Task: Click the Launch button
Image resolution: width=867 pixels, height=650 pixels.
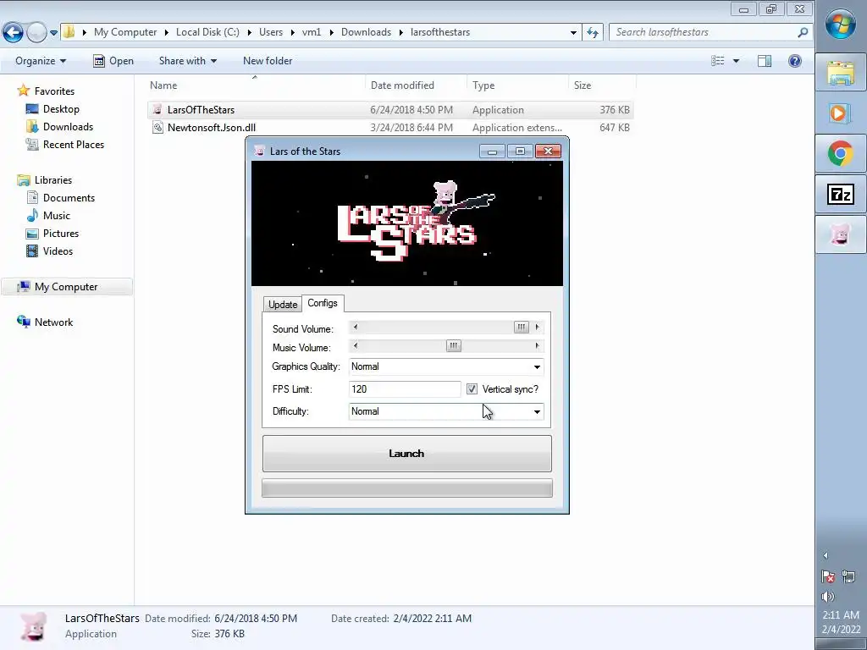Action: coord(407,454)
